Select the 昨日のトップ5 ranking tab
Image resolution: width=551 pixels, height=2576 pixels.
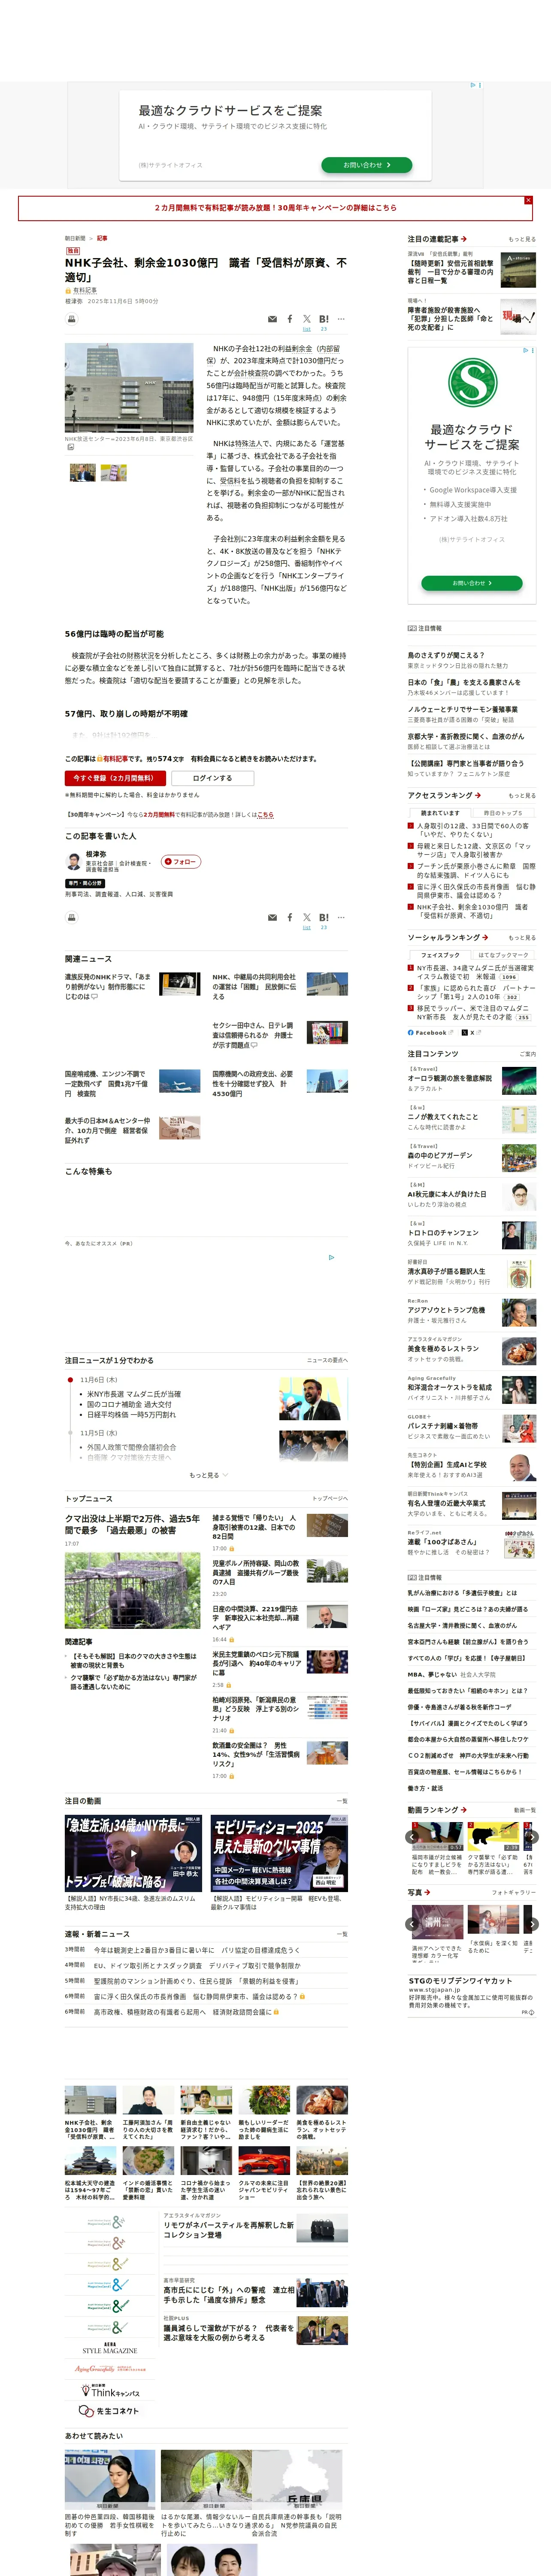[x=503, y=813]
